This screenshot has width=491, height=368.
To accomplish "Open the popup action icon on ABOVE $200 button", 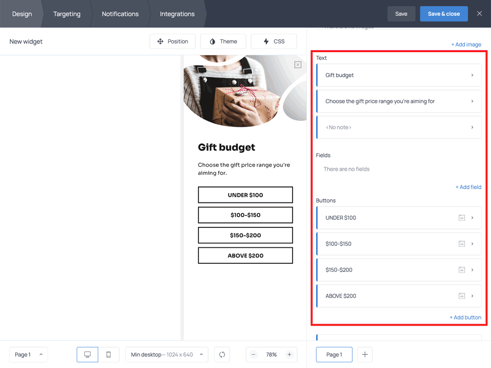I will [x=462, y=296].
